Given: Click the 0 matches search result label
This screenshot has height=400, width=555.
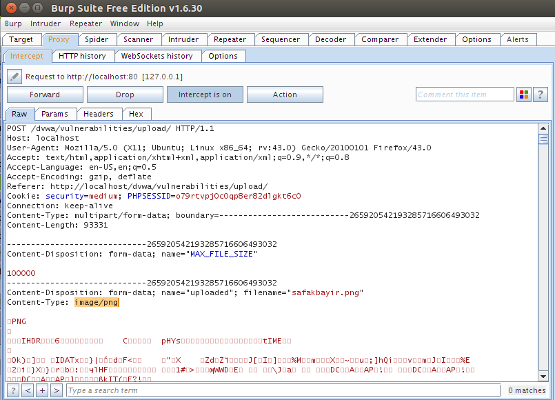Looking at the screenshot, I should click(x=527, y=390).
